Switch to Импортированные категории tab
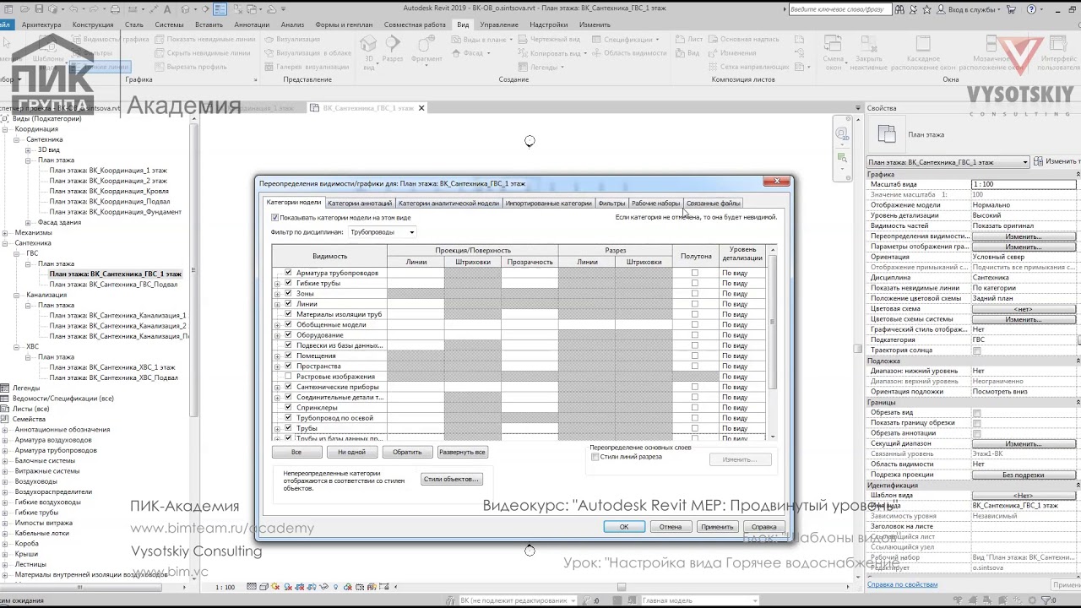The width and height of the screenshot is (1081, 608). tap(548, 204)
